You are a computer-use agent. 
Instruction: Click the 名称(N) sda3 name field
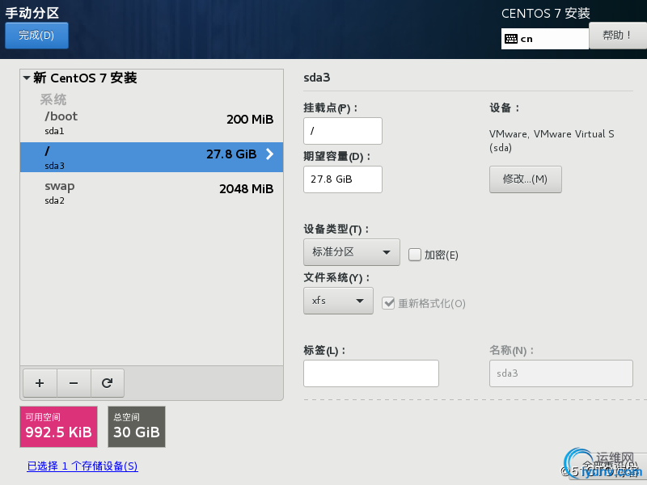561,373
